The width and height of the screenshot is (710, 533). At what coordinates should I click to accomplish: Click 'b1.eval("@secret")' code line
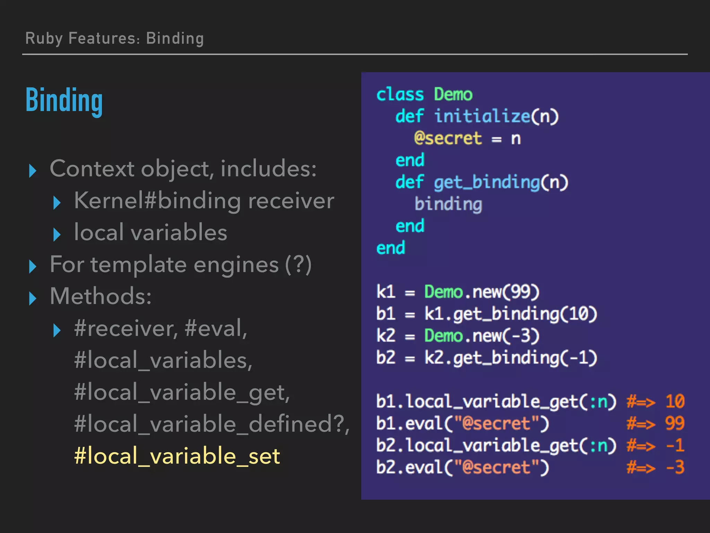(x=462, y=423)
